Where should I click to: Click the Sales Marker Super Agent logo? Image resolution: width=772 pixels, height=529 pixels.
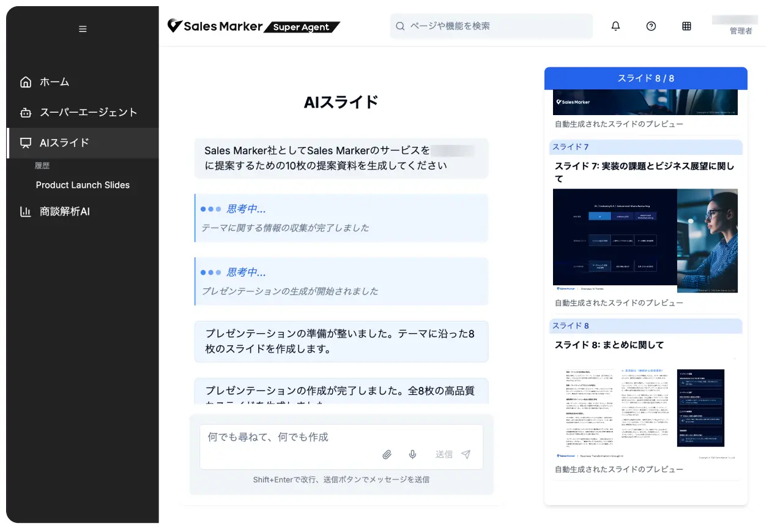tap(253, 26)
